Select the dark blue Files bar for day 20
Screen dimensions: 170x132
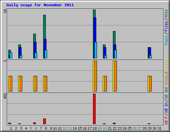105,51
